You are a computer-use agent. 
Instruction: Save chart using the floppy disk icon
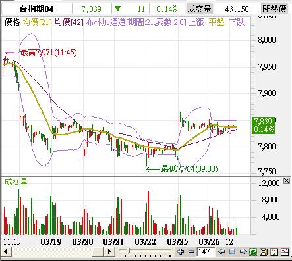[x=264, y=251]
